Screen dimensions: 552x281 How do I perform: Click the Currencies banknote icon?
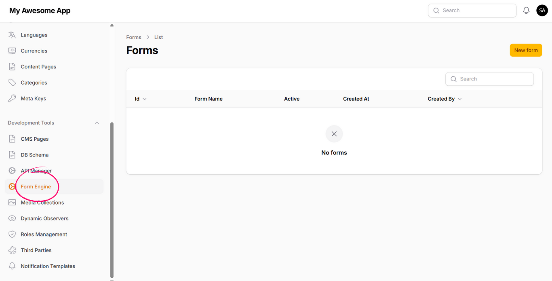(12, 51)
